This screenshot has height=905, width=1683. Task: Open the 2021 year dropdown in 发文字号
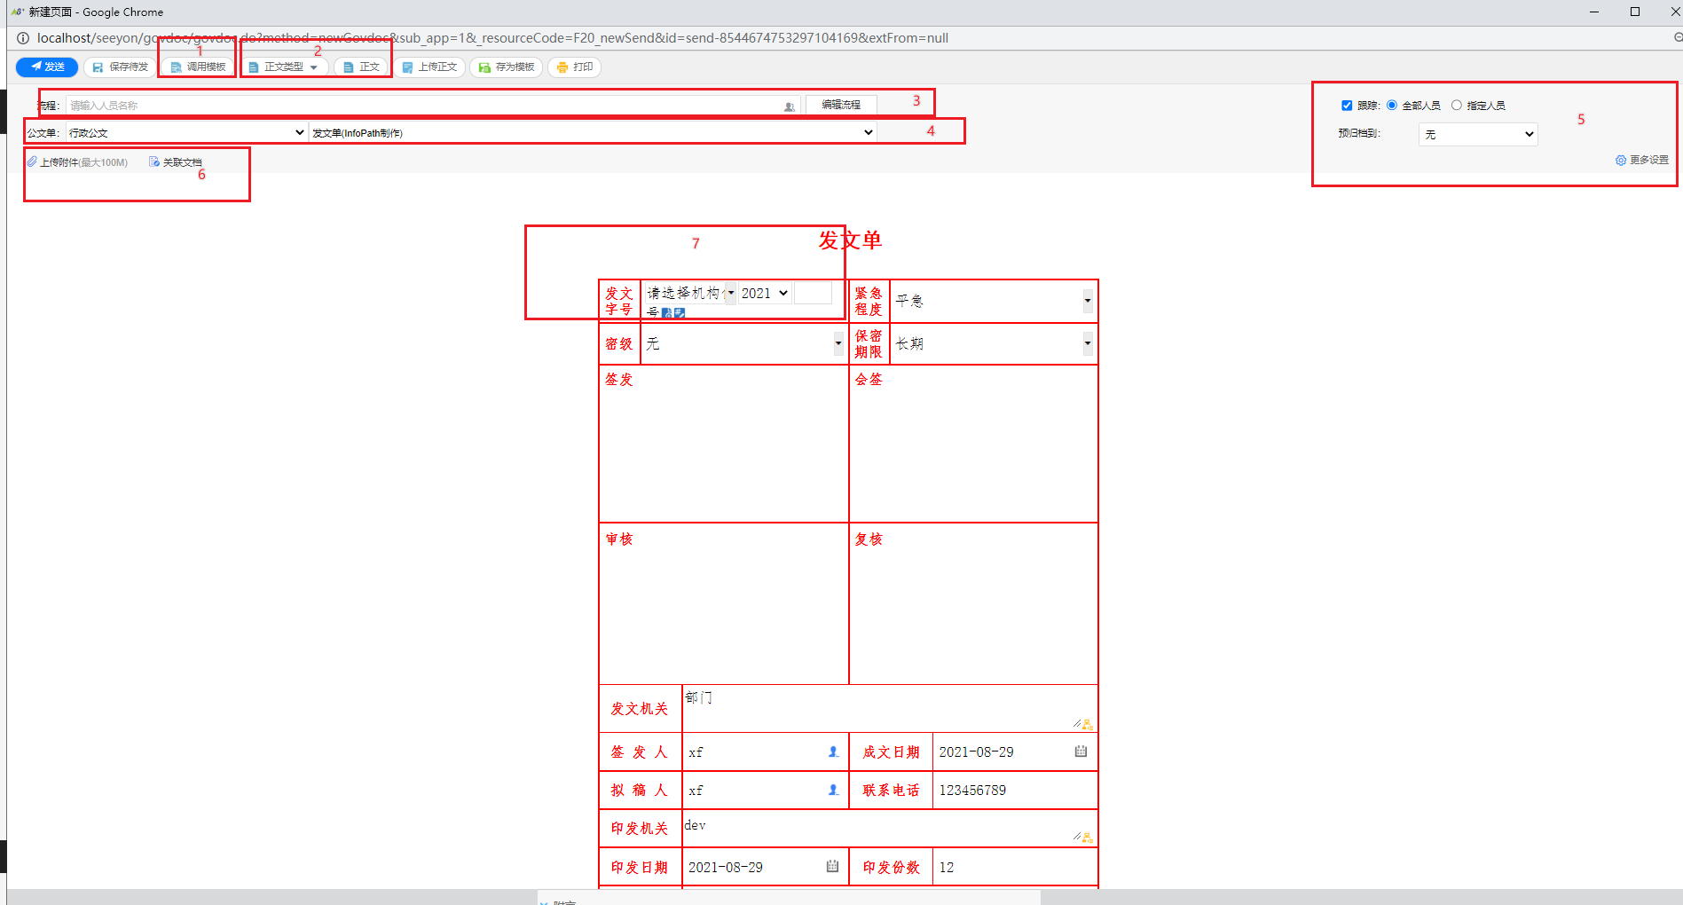click(764, 294)
